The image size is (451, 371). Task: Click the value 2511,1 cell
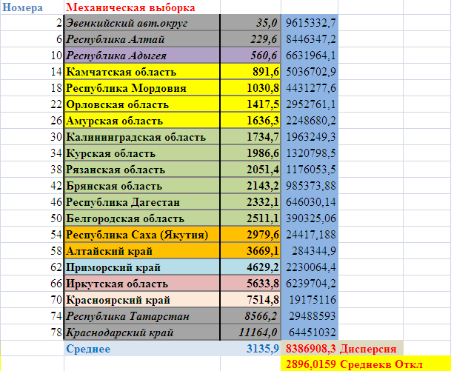[251, 218]
